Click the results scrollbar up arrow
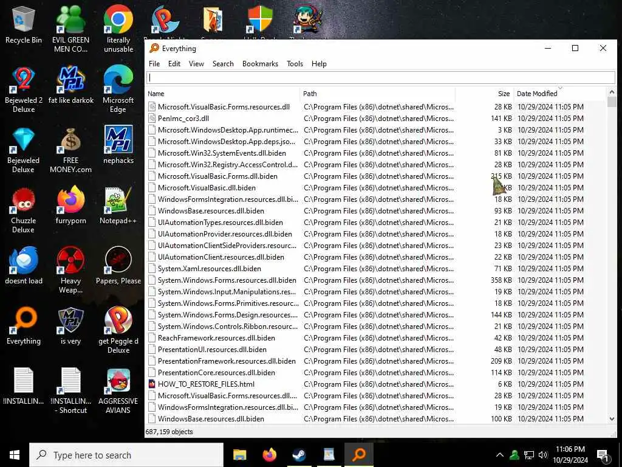 (612, 92)
